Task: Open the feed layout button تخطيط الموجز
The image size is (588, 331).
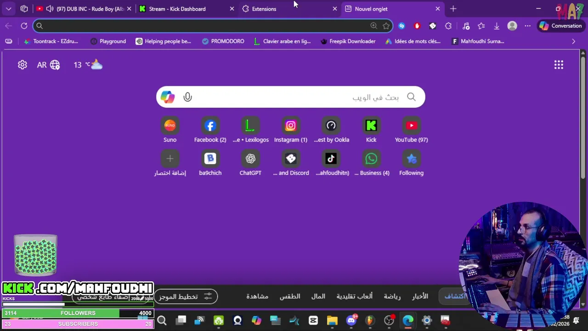Action: click(186, 297)
